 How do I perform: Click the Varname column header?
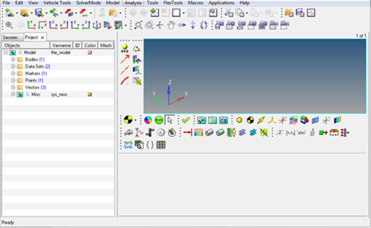click(61, 45)
